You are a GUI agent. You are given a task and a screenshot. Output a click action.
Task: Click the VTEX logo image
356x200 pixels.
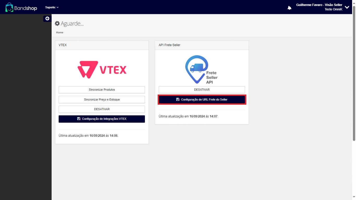click(102, 70)
